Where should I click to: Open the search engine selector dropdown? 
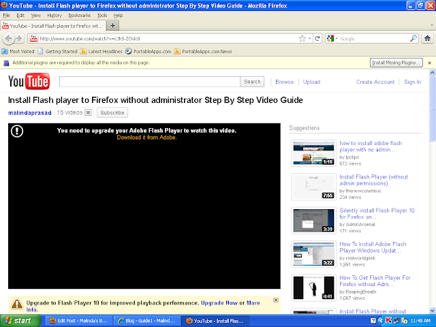[332, 38]
